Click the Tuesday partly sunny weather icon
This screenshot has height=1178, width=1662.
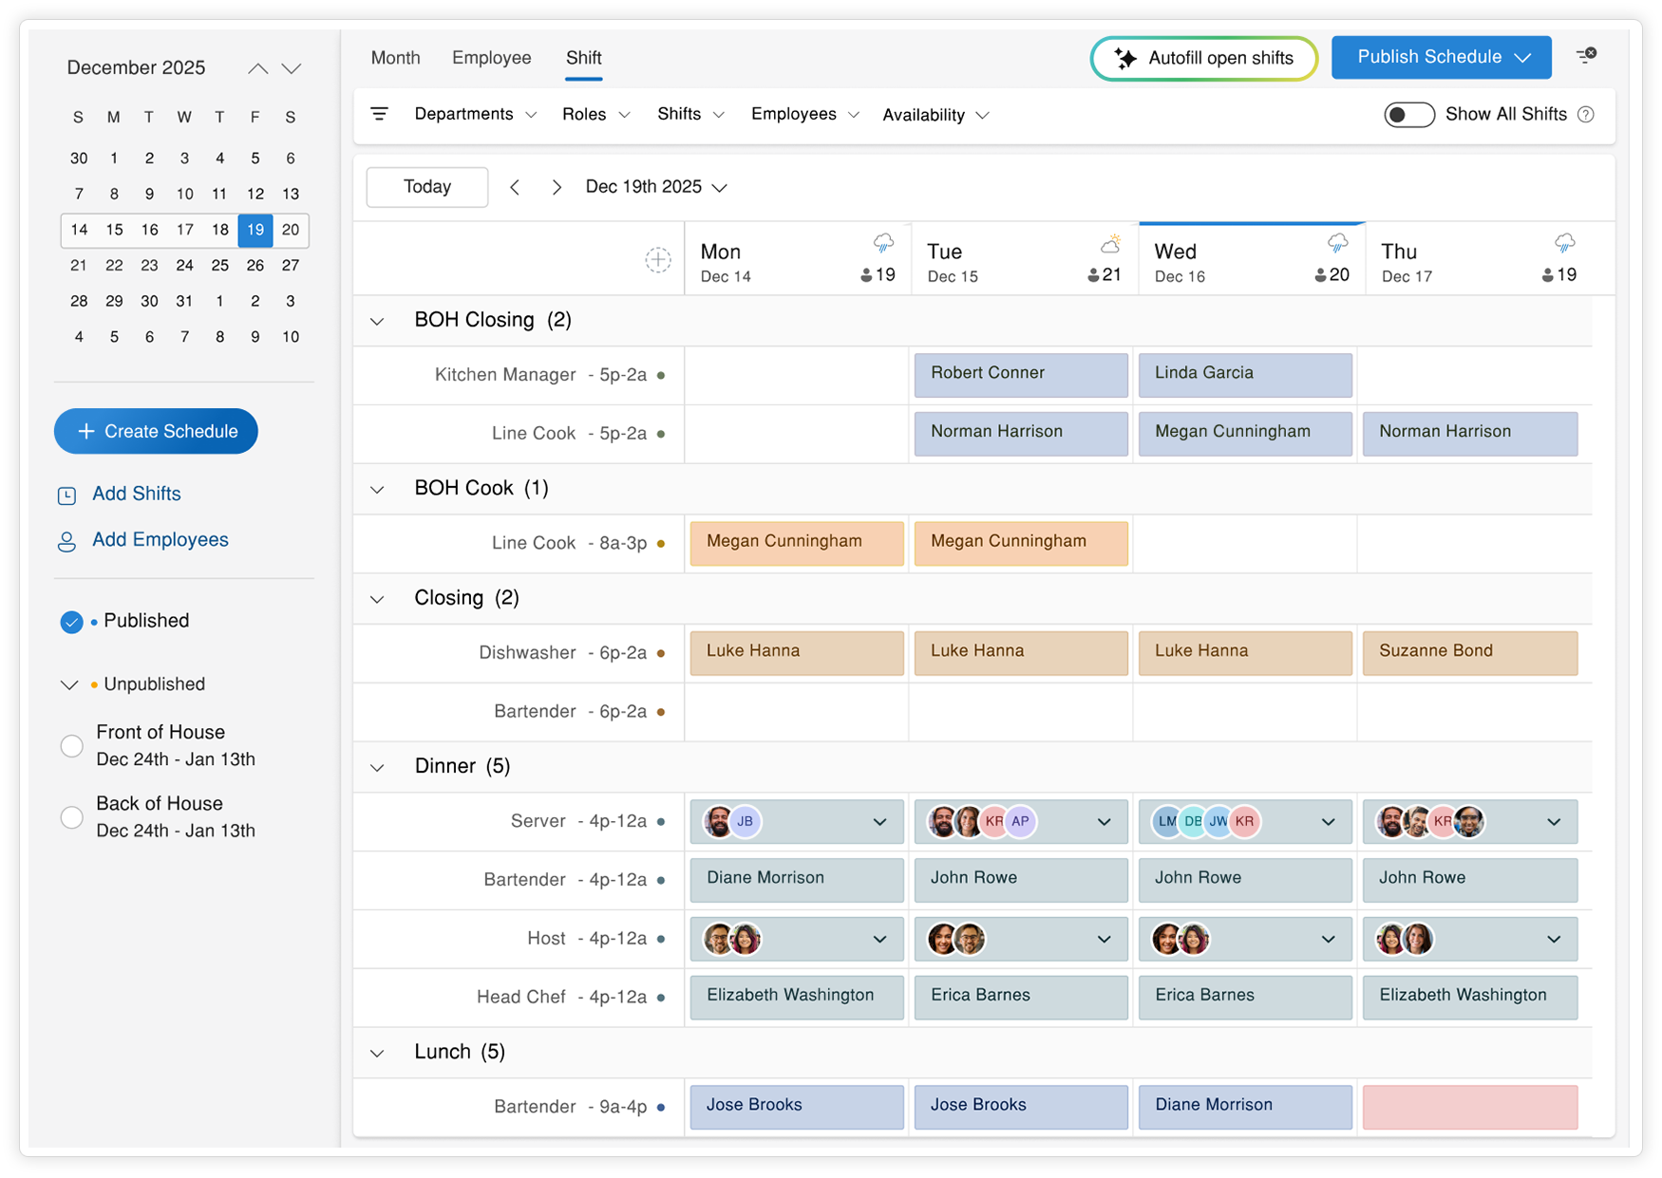coord(1110,244)
